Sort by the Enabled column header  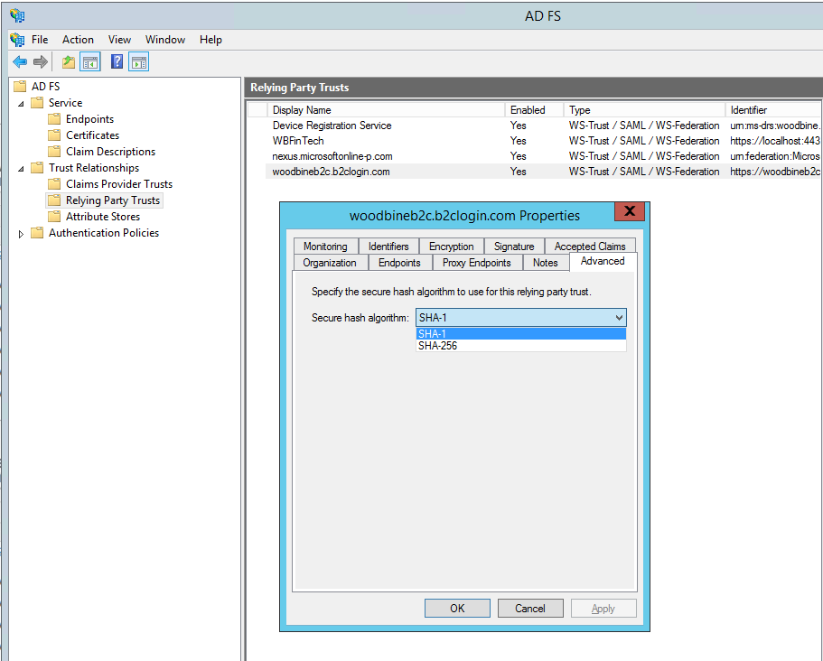coord(534,109)
